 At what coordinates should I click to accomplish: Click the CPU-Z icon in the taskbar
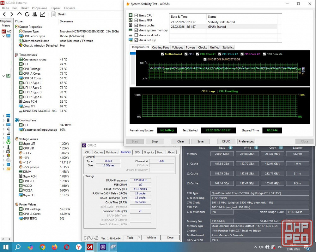103,247
